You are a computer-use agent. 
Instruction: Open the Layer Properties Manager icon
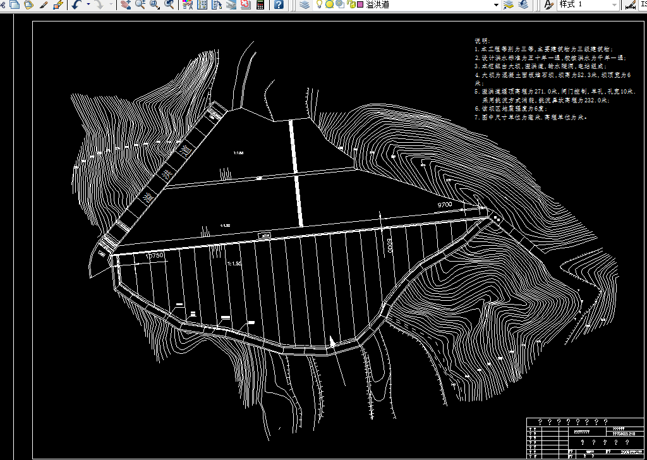coord(305,4)
